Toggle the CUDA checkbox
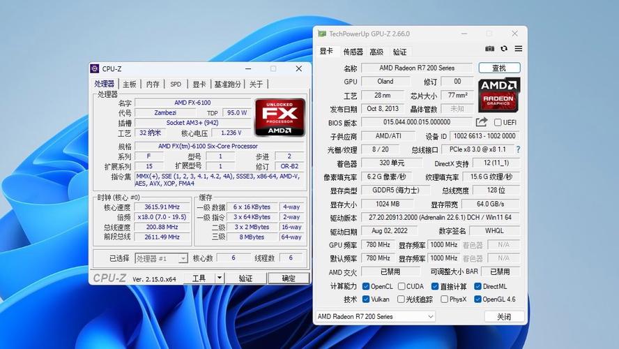The width and height of the screenshot is (619, 349). click(401, 286)
